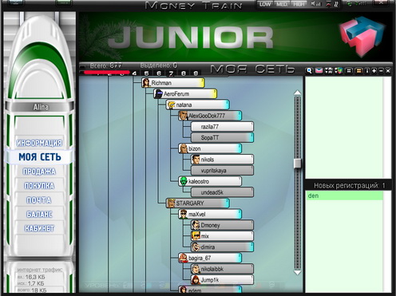
Task: Click the magnifier search icon in network toolbar
Action: [309, 70]
